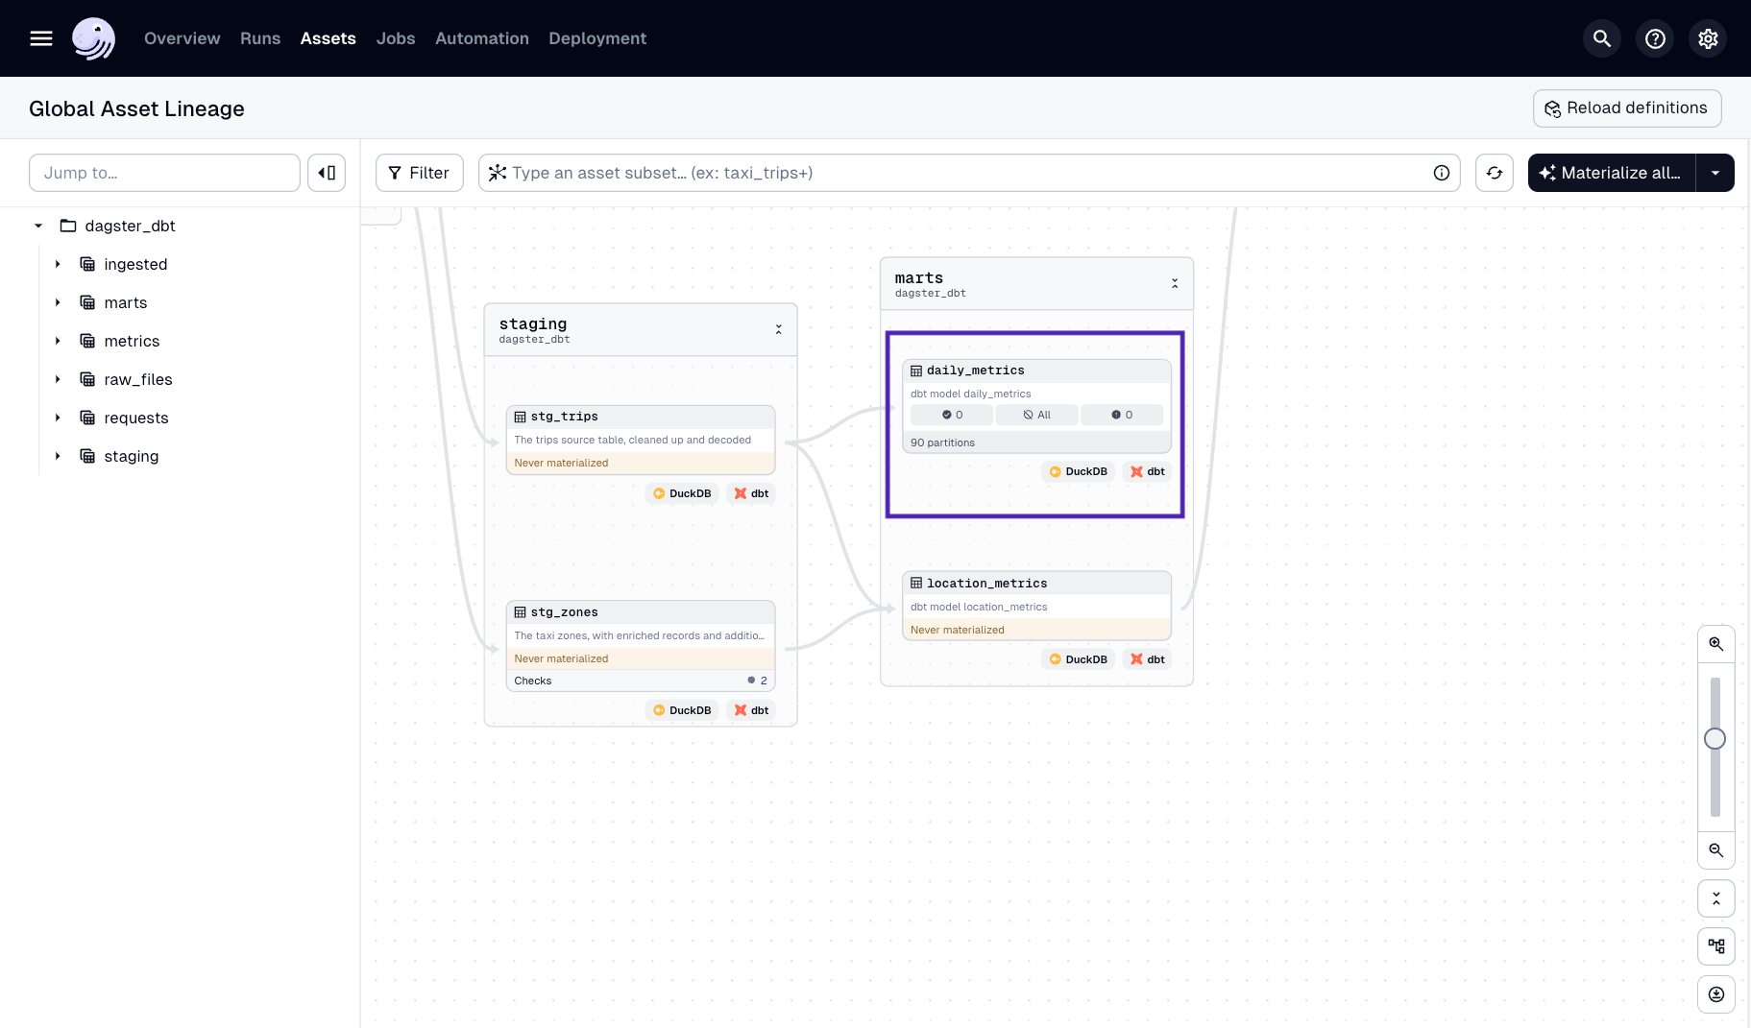Open the Automation menu item

coord(481,38)
